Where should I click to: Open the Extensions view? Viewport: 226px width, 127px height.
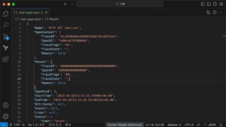point(6,59)
